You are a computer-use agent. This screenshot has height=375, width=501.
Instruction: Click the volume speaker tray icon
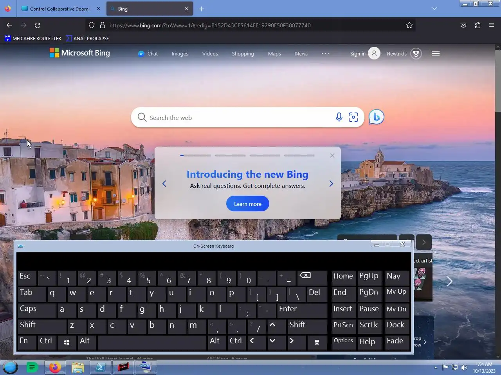[x=464, y=367]
